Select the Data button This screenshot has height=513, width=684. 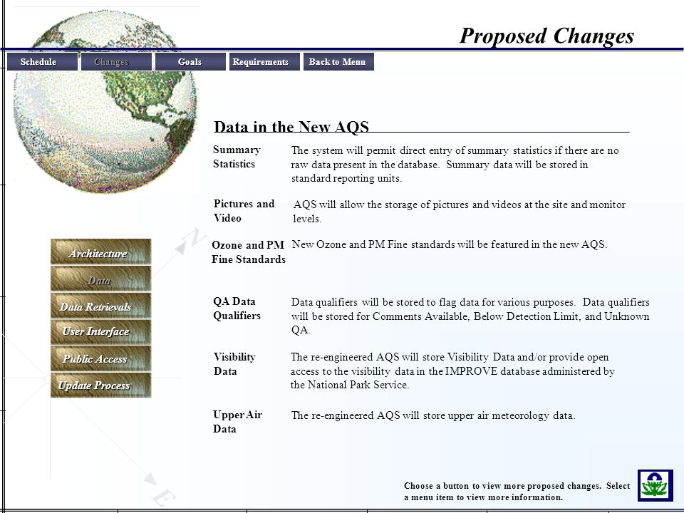click(100, 279)
